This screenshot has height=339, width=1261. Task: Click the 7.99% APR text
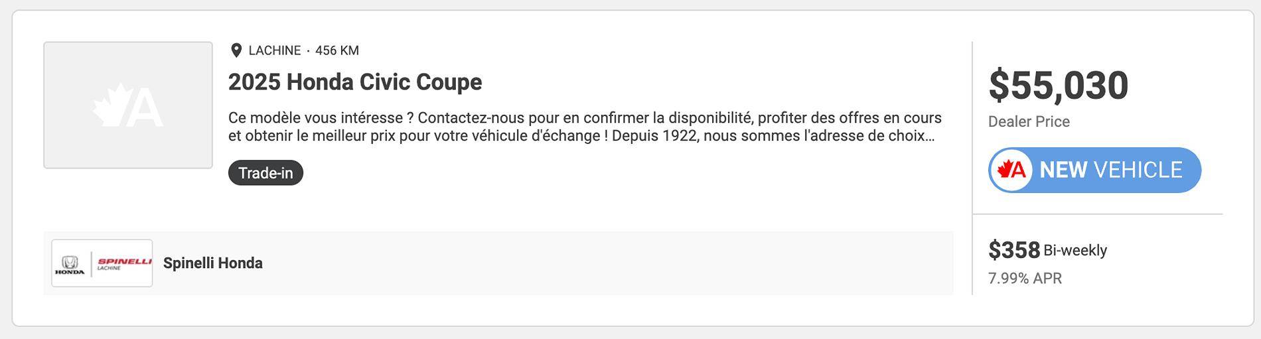(x=1025, y=279)
